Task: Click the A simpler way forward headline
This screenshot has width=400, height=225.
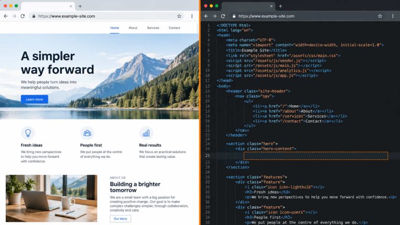Action: pos(57,63)
